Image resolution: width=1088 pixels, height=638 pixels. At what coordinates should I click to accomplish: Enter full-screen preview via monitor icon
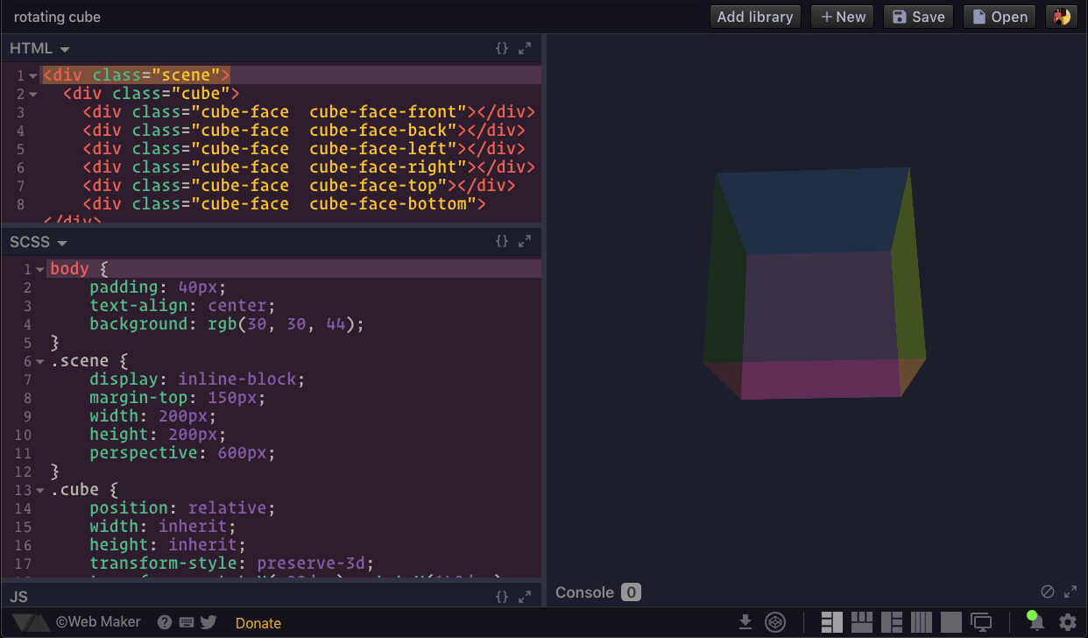(981, 621)
